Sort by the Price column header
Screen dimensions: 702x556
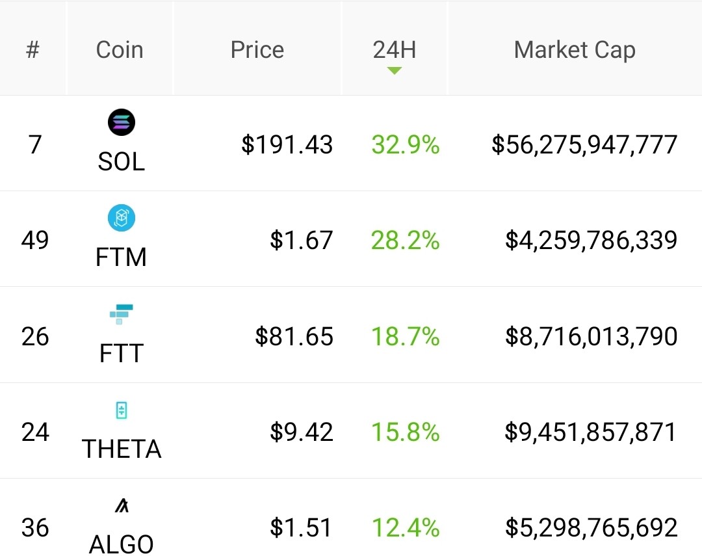click(x=257, y=49)
